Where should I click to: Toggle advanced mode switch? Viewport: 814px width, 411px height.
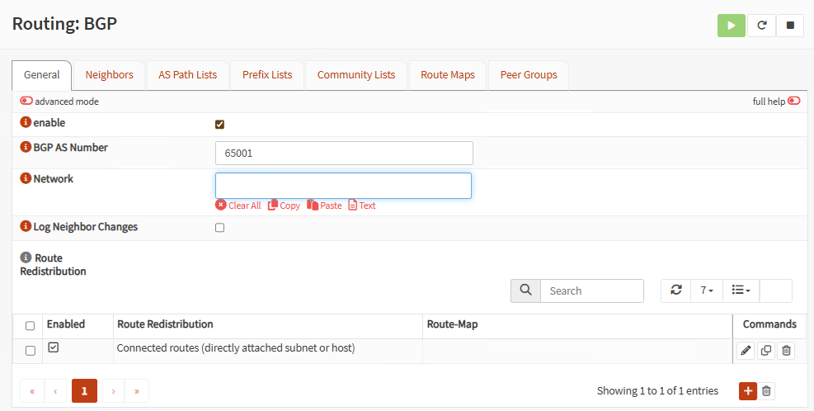coord(27,102)
